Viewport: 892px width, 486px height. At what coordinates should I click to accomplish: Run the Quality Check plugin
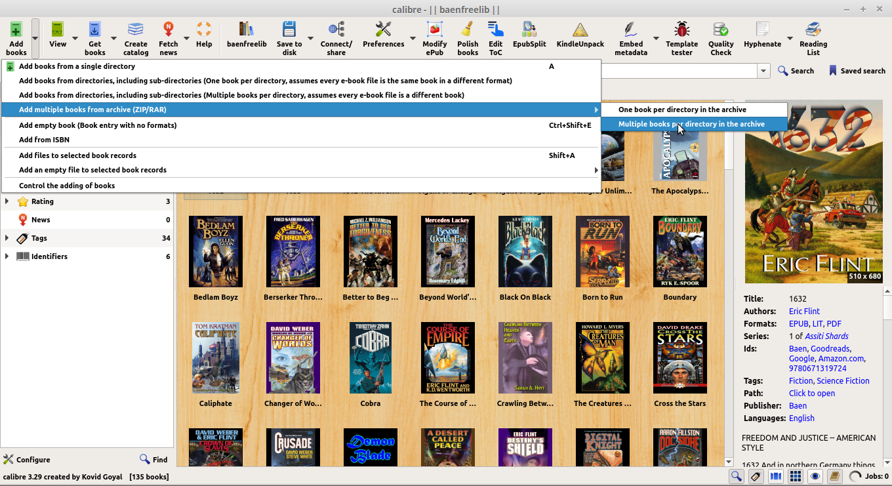click(x=721, y=30)
